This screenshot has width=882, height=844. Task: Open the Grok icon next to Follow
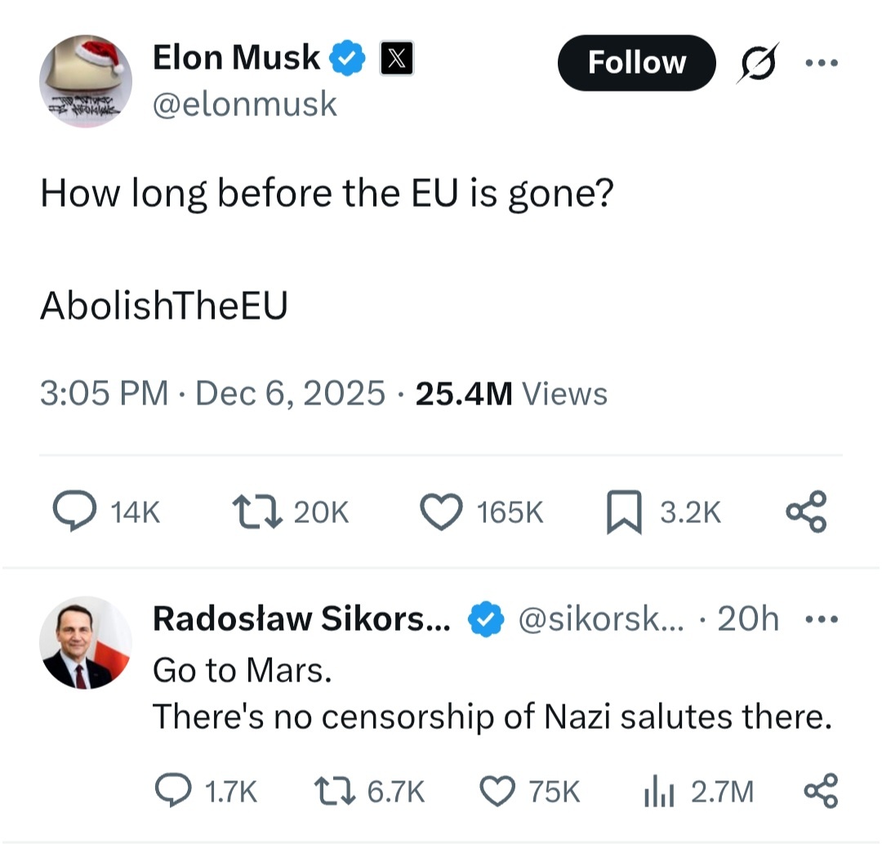[x=757, y=62]
